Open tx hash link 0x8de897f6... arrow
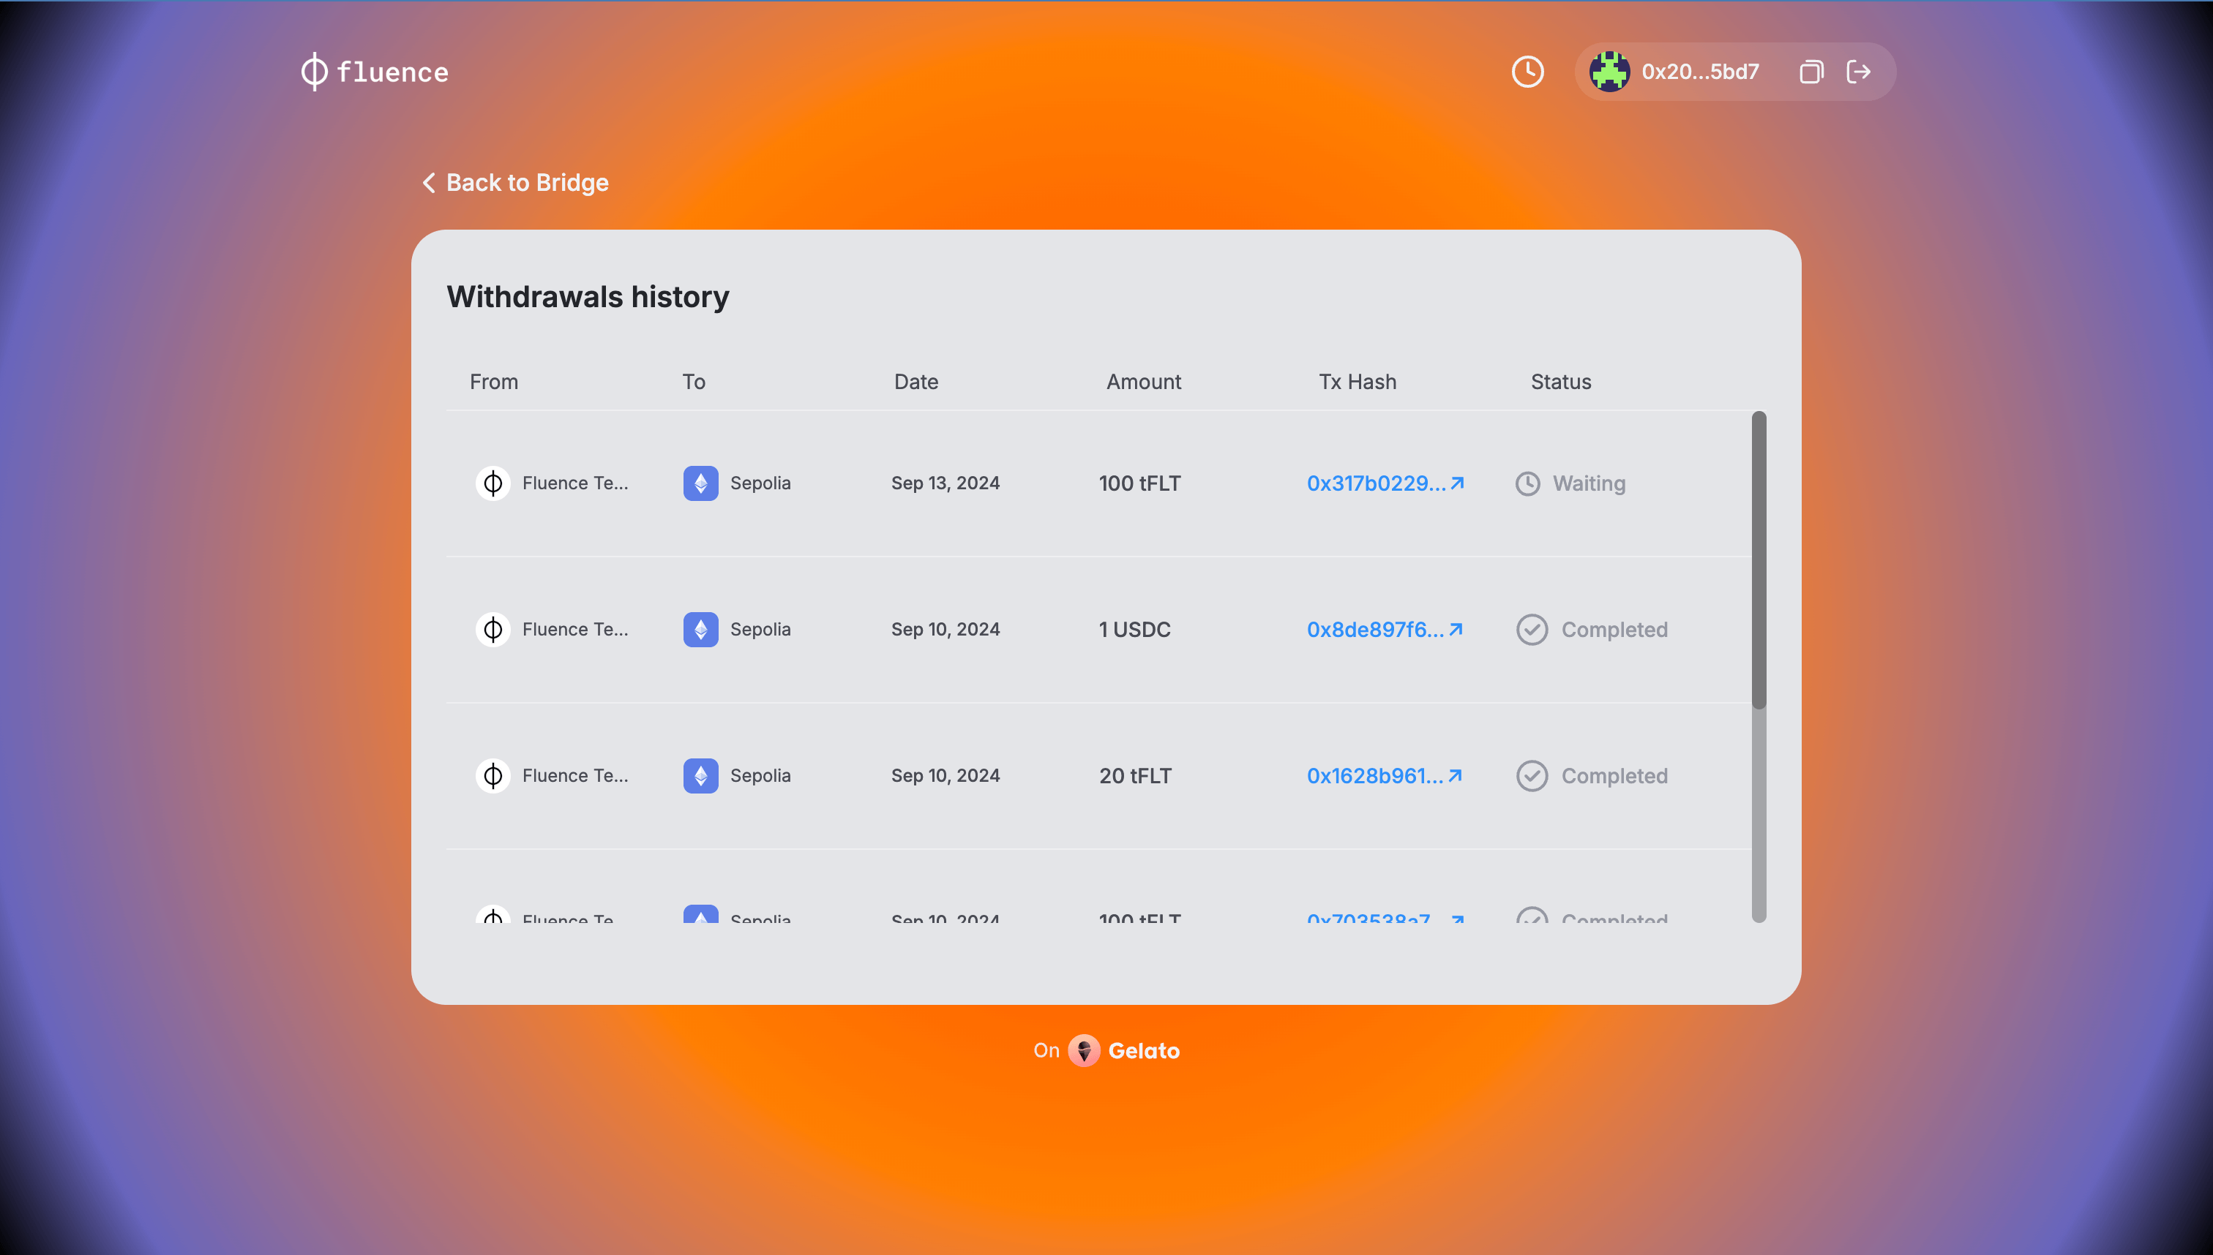 [x=1455, y=629]
